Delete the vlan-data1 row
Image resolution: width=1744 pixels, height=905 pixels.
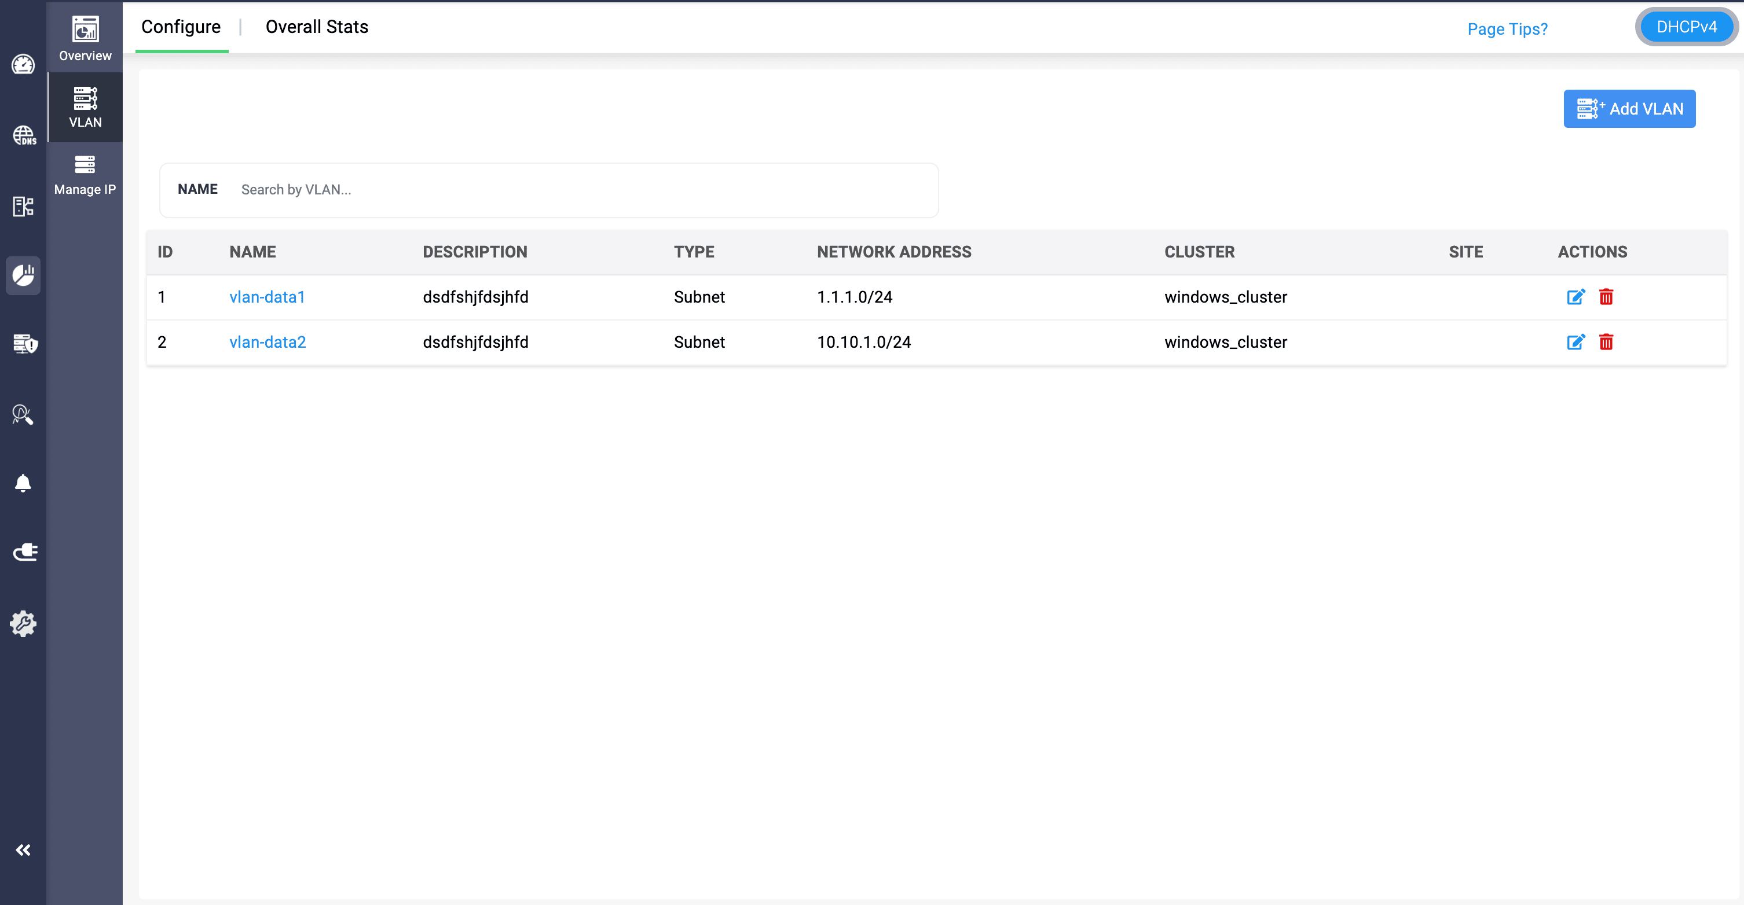tap(1606, 297)
